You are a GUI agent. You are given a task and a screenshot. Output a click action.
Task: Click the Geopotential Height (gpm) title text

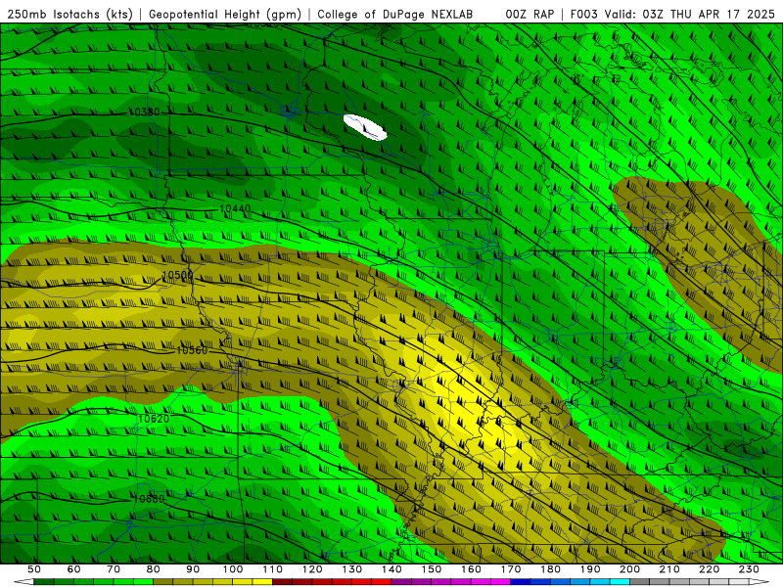[x=225, y=15]
